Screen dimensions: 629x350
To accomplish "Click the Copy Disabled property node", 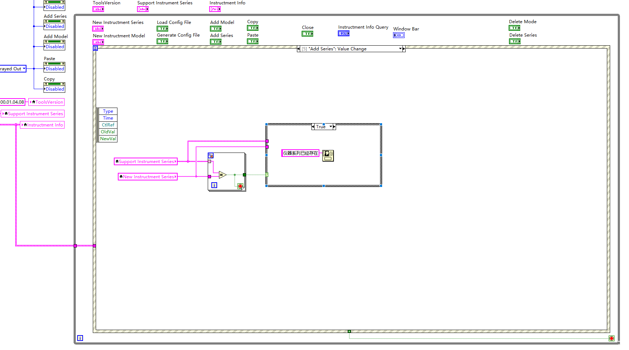I will coord(54,87).
